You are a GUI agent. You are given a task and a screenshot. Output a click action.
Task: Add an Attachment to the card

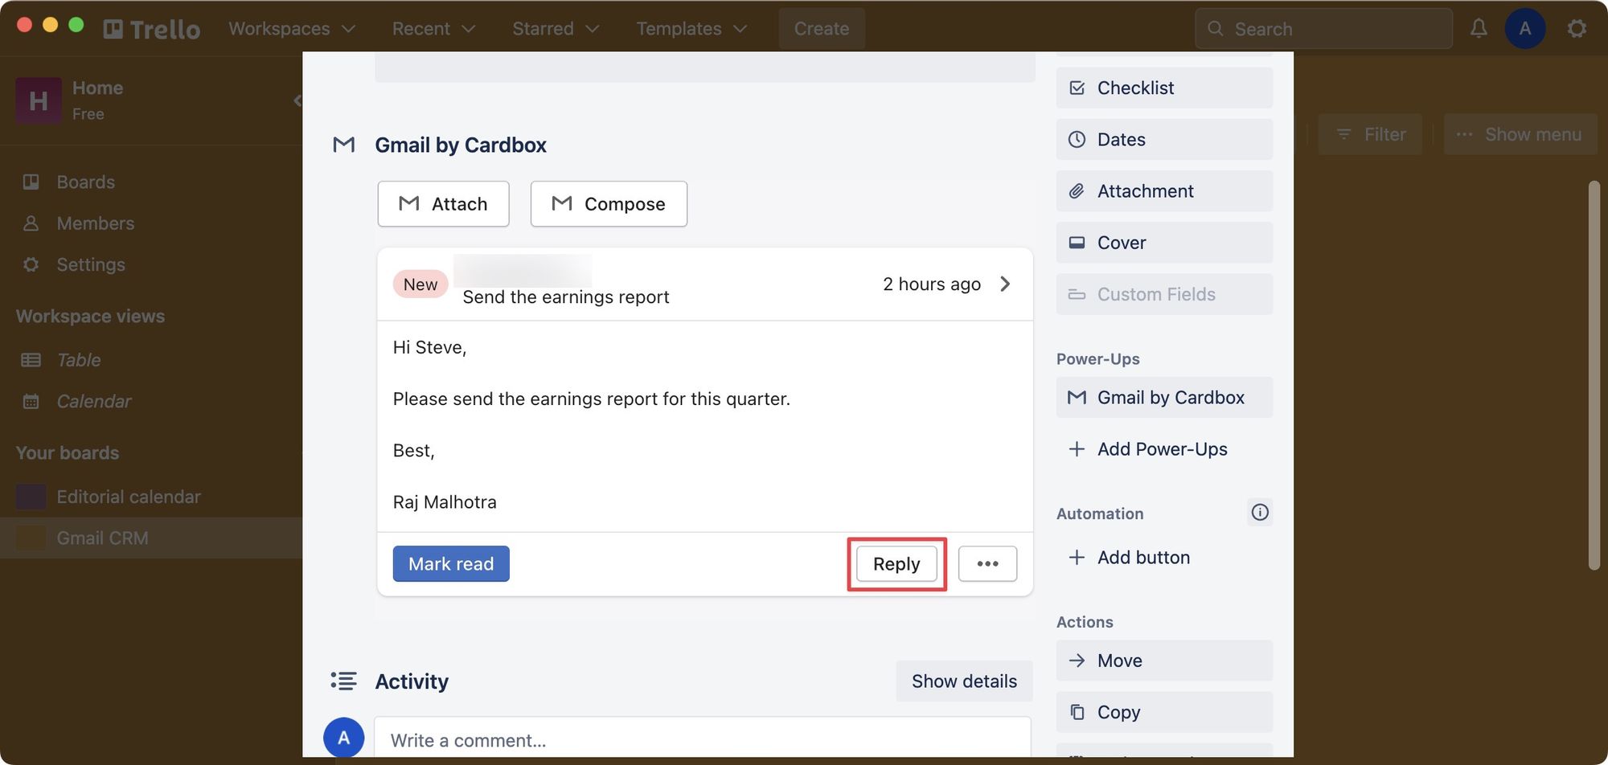[x=1164, y=191]
